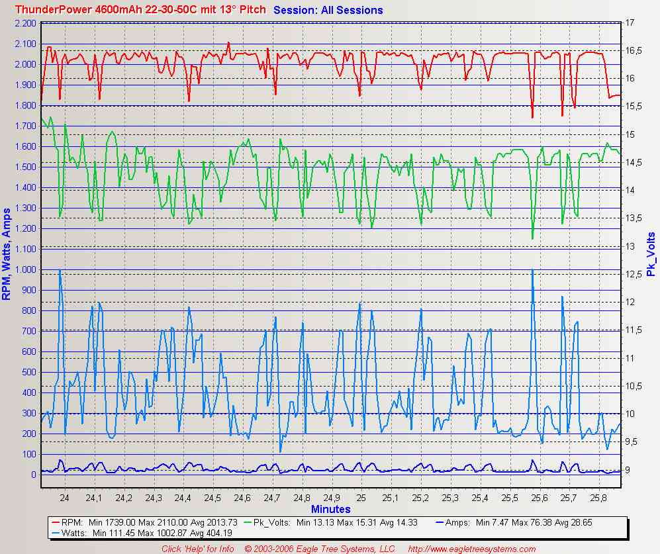The width and height of the screenshot is (660, 554).
Task: Click the Minutes x-axis label
Action: (x=330, y=509)
